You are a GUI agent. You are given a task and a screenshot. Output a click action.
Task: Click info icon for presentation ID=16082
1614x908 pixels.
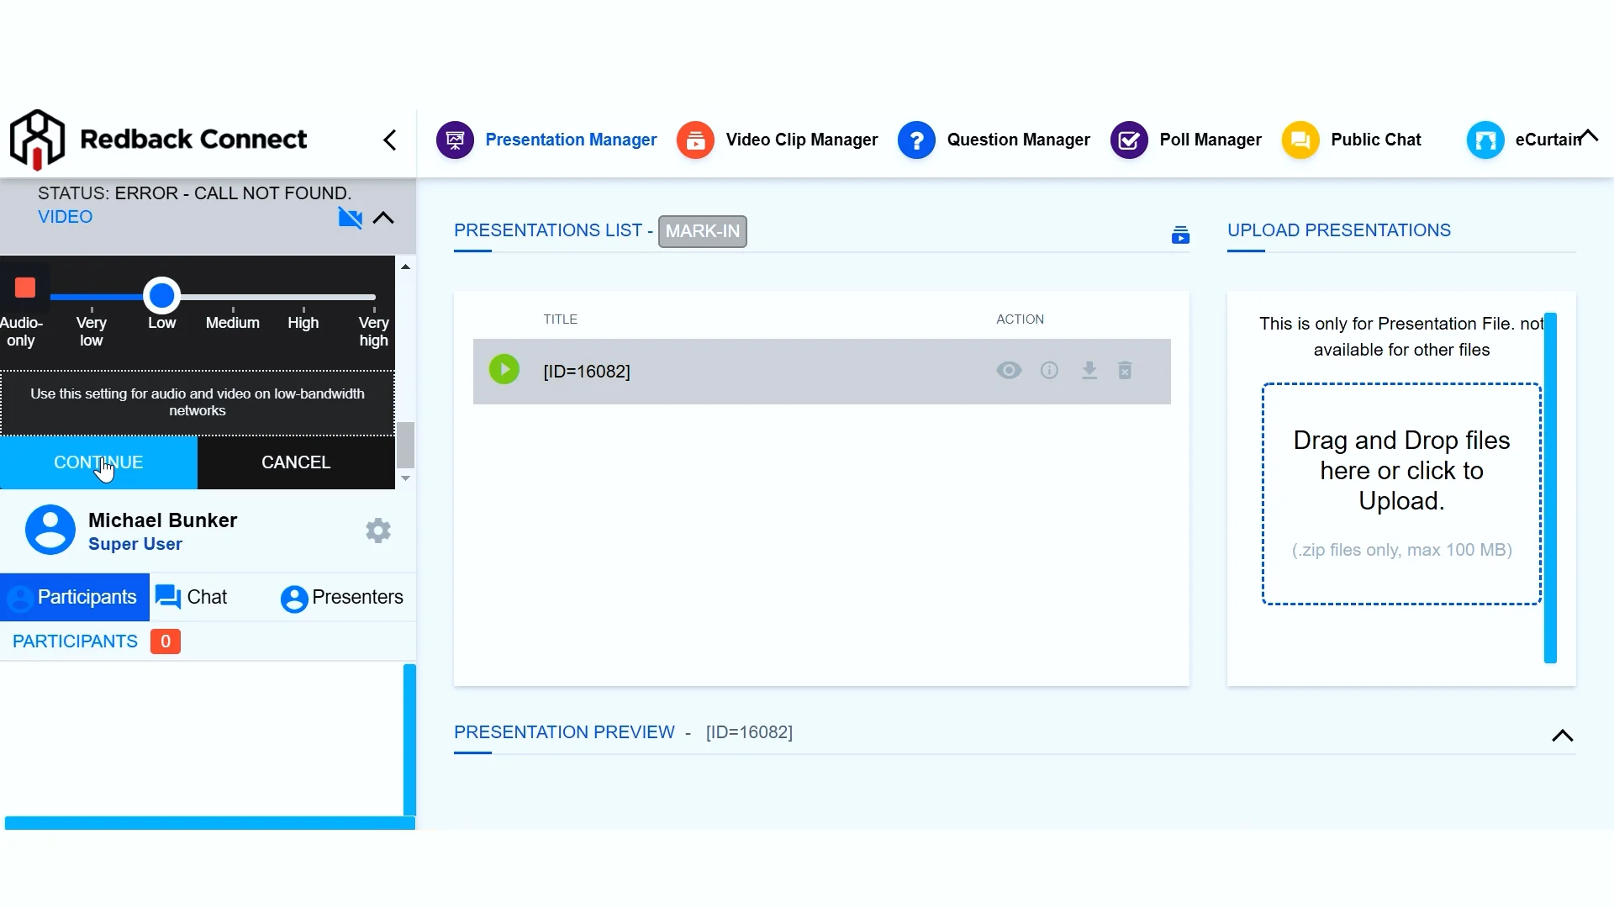1049,371
